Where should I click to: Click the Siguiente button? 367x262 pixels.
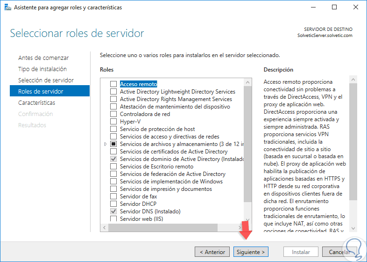(x=251, y=252)
